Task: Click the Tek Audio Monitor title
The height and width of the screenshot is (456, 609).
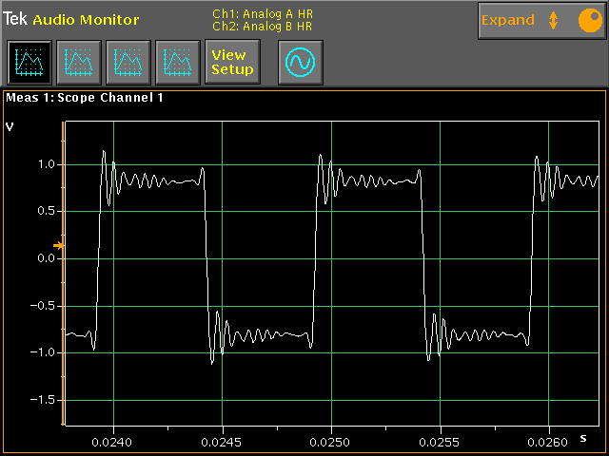Action: click(x=71, y=20)
